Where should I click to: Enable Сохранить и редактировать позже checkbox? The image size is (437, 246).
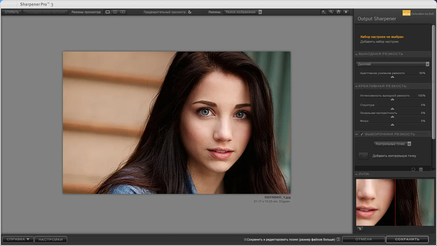[245, 239]
